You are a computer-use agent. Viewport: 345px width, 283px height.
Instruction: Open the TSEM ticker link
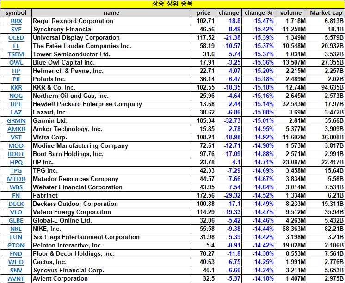click(x=16, y=54)
